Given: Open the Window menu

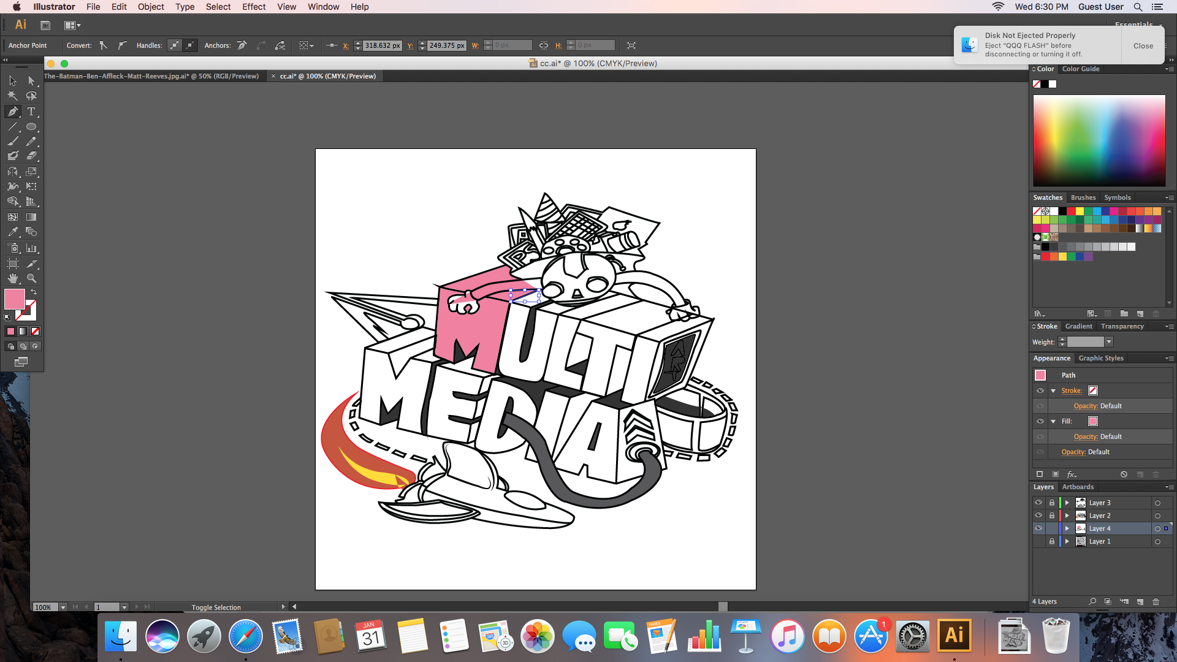Looking at the screenshot, I should click(323, 7).
